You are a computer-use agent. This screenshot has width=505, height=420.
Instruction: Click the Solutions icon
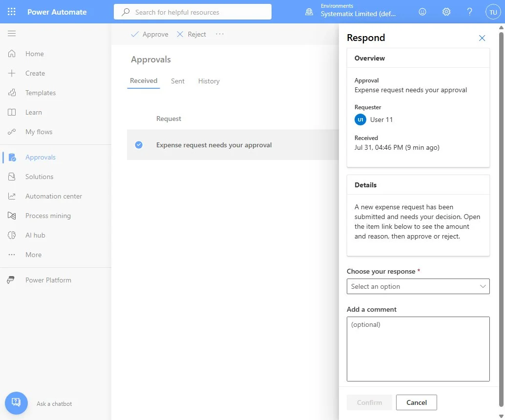tap(12, 177)
